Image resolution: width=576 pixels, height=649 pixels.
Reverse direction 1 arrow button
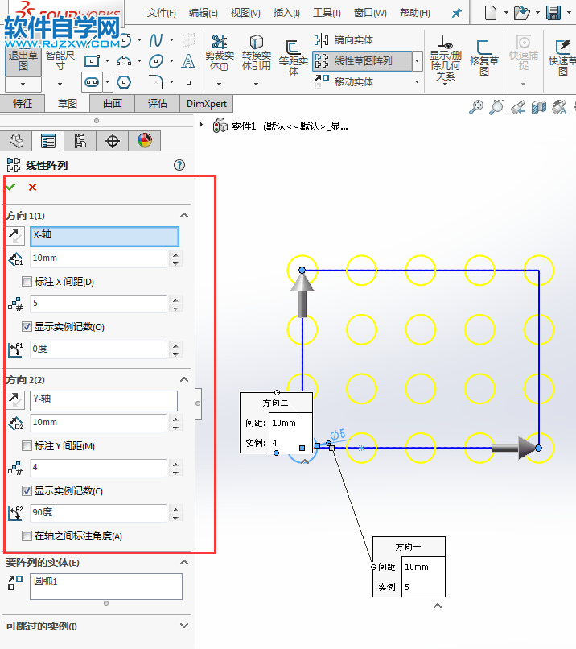pyautogui.click(x=16, y=236)
